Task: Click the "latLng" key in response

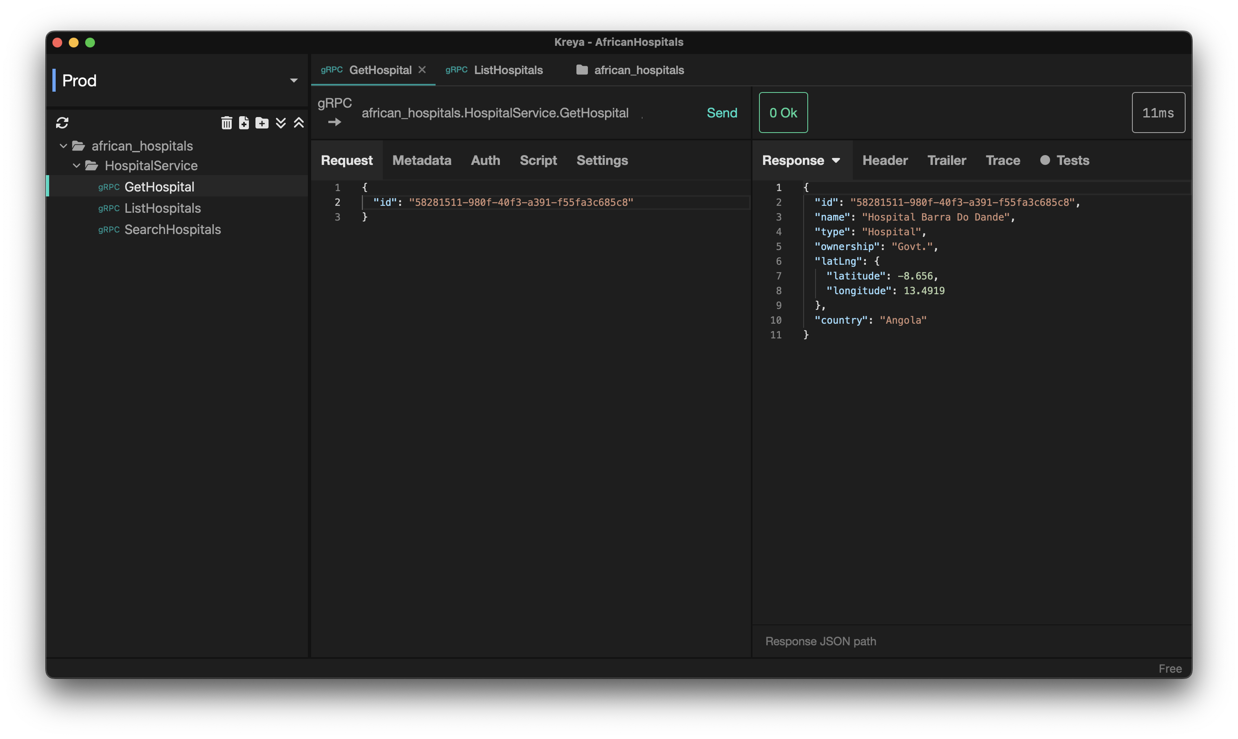Action: (x=838, y=261)
